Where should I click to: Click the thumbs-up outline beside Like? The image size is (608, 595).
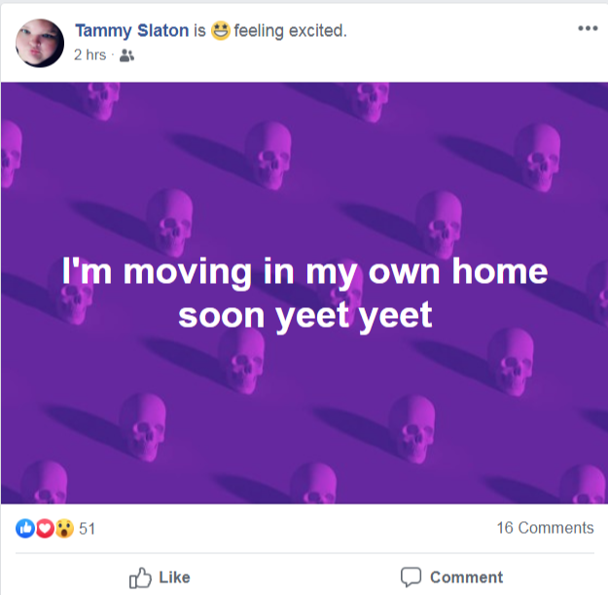point(140,577)
